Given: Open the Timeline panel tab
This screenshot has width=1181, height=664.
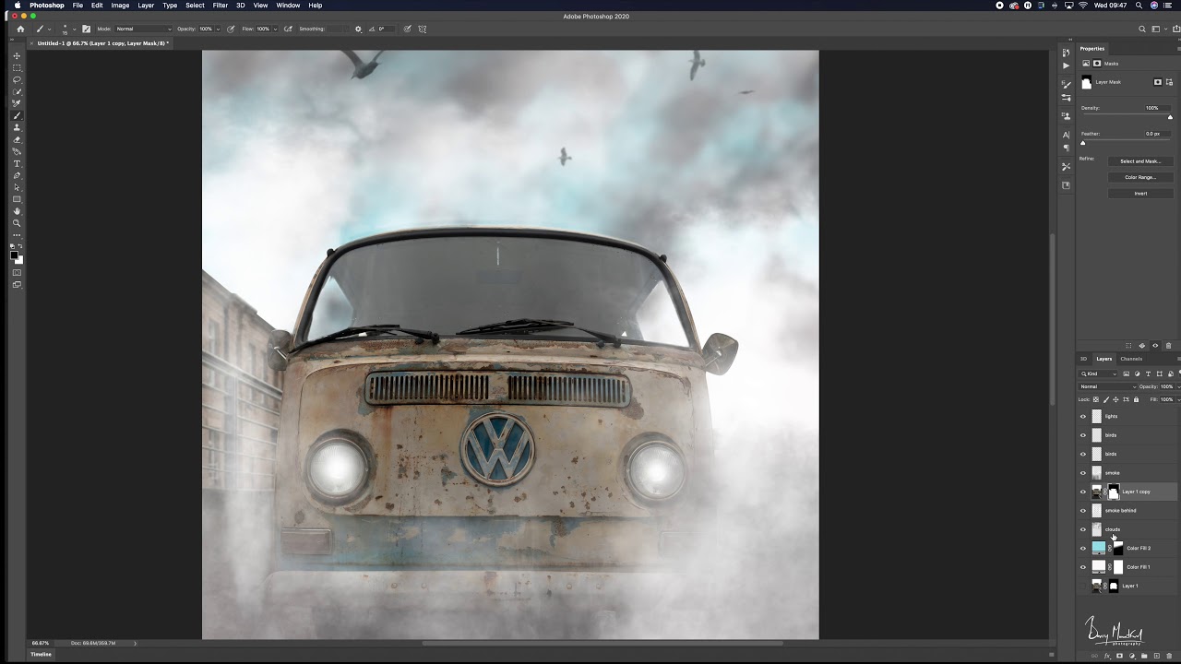Looking at the screenshot, I should pyautogui.click(x=42, y=654).
